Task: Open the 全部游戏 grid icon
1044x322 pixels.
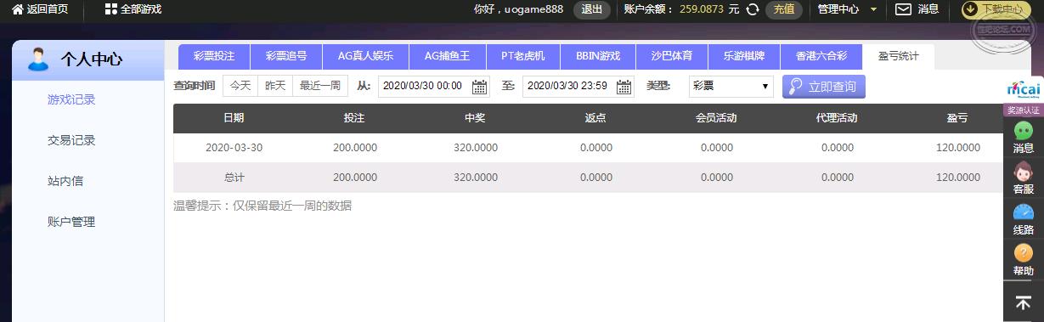Action: tap(110, 9)
